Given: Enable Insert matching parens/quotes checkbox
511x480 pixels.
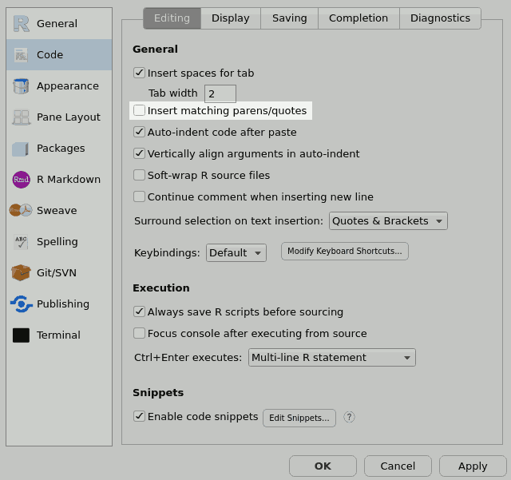Looking at the screenshot, I should click(x=140, y=110).
